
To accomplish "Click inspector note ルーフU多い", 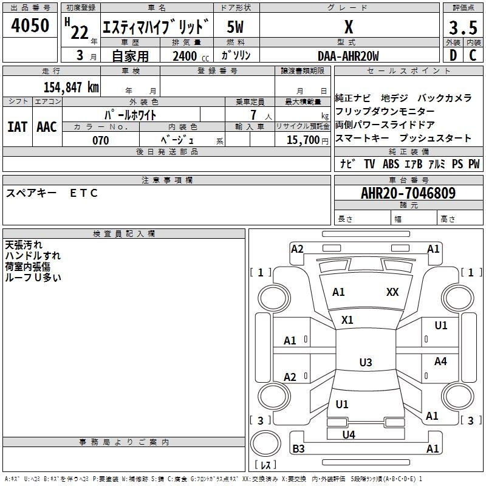I will click(x=33, y=278).
